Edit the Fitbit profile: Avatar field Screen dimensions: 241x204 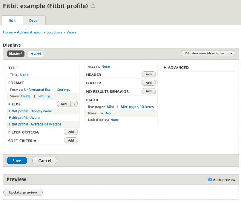coord(24,117)
